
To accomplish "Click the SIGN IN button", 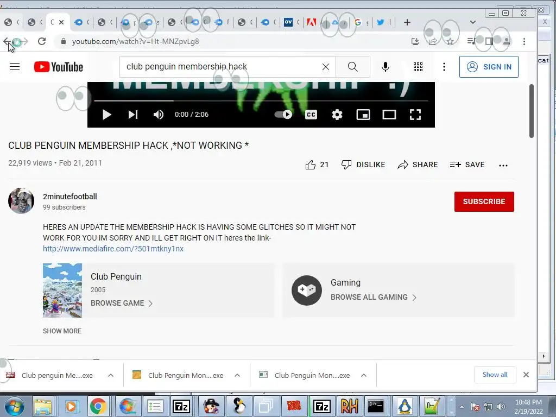I will point(489,67).
